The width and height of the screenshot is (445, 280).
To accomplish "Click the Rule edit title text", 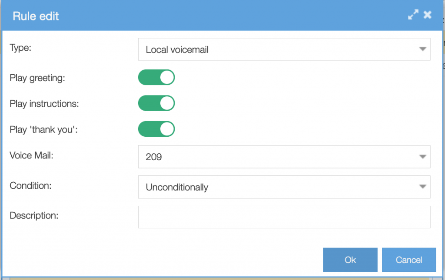I will (x=36, y=16).
